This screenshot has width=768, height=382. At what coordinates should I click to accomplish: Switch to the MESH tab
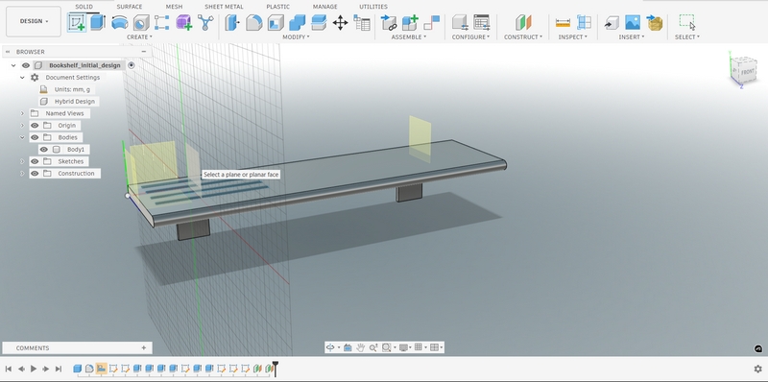174,7
